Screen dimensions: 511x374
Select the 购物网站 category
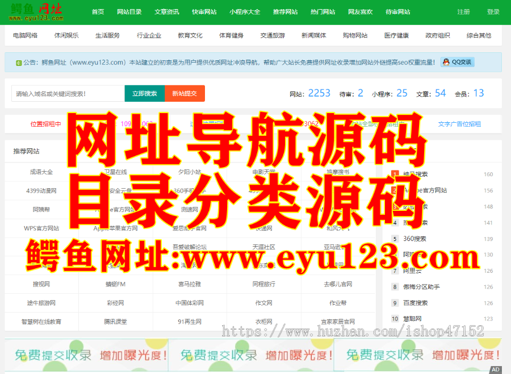355,36
